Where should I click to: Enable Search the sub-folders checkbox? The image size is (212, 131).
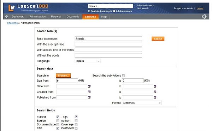tap(123, 76)
